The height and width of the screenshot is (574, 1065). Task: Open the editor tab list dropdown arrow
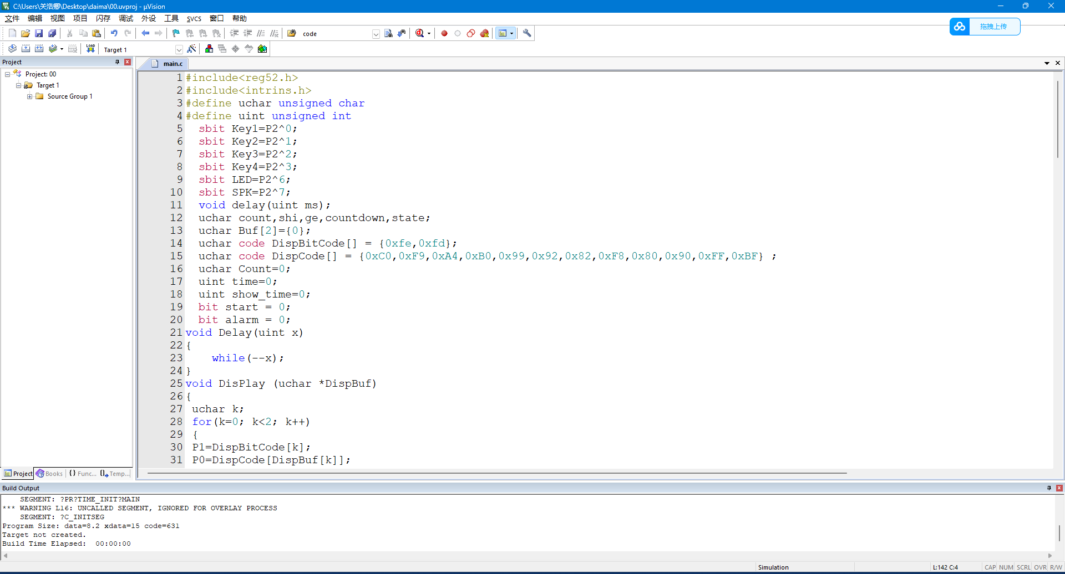(1047, 63)
